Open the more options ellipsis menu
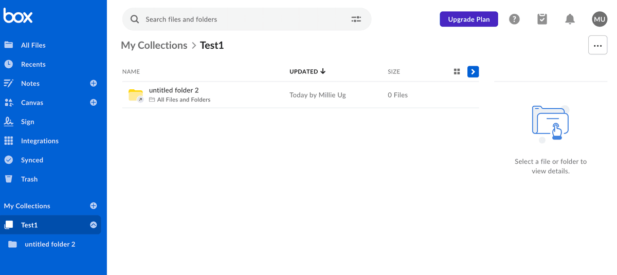Screen dimensions: 617x275 pyautogui.click(x=597, y=46)
